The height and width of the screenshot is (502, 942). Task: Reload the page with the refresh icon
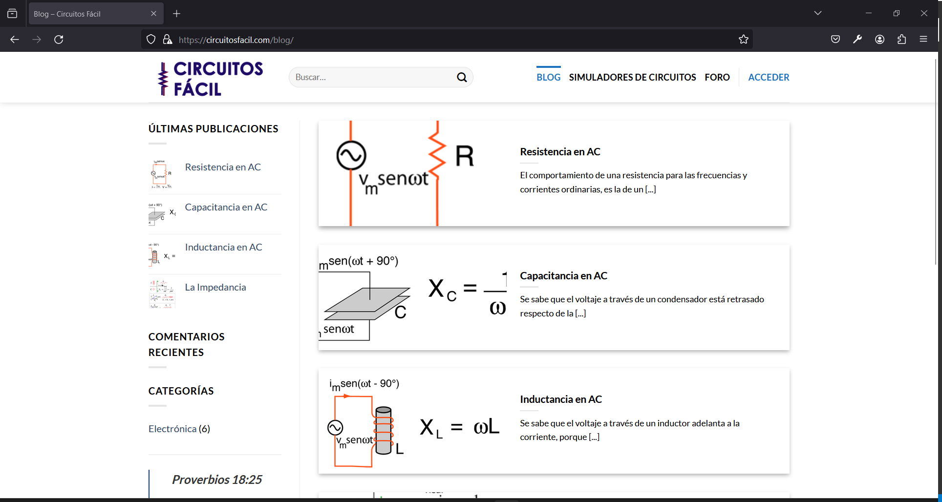pyautogui.click(x=59, y=40)
